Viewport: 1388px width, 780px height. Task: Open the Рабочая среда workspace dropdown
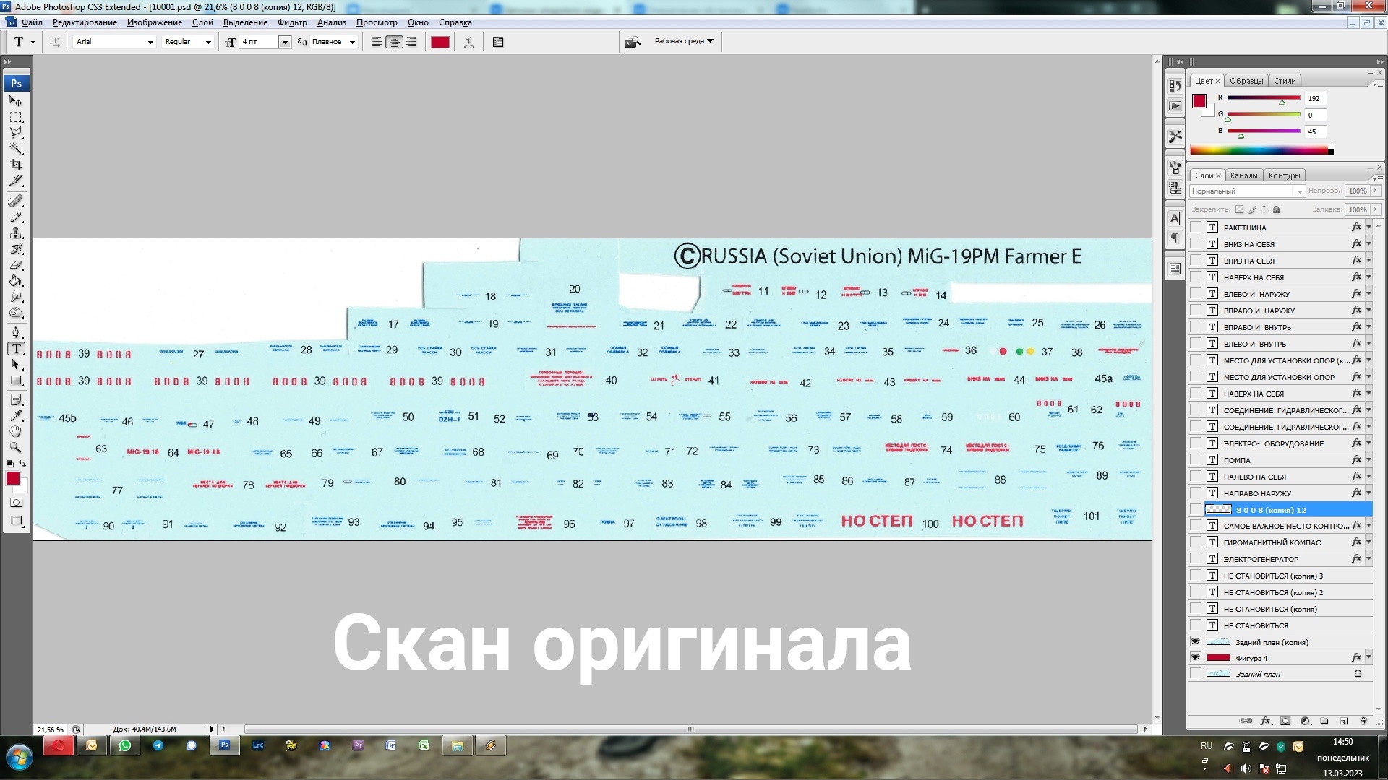coord(684,41)
